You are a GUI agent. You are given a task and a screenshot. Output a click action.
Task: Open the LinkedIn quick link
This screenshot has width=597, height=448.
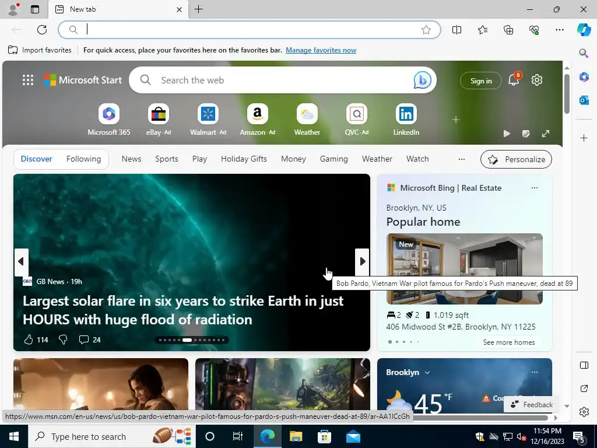click(x=406, y=120)
